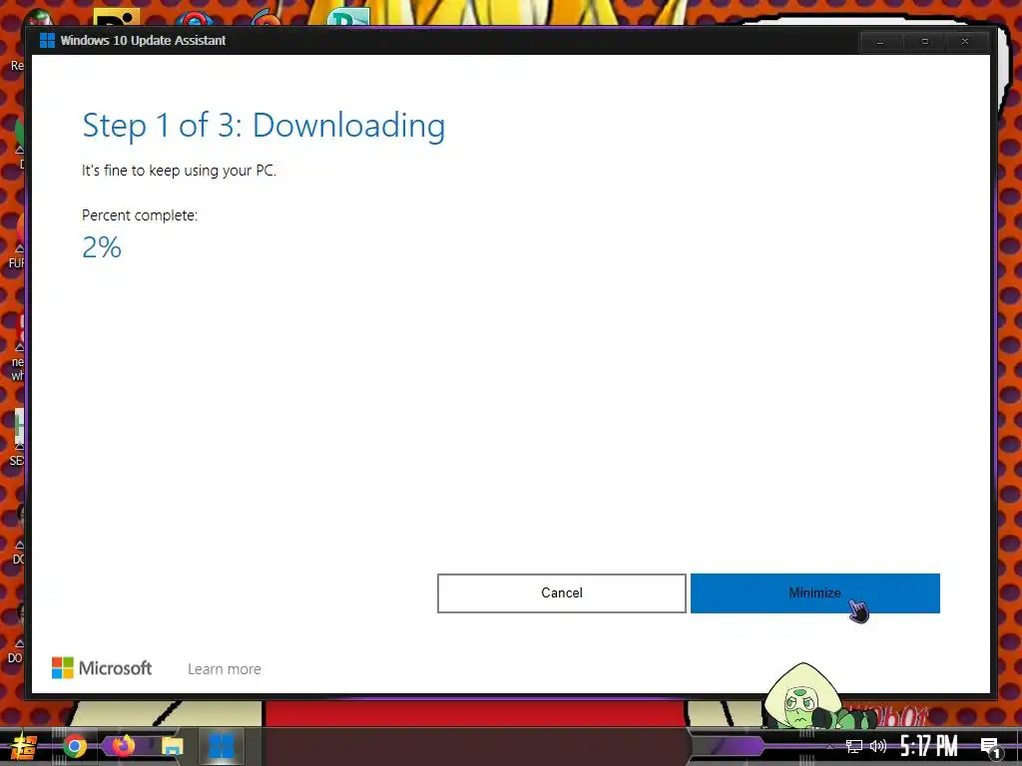Click the 'Percent complete:' label
Image resolution: width=1022 pixels, height=766 pixels.
point(140,215)
